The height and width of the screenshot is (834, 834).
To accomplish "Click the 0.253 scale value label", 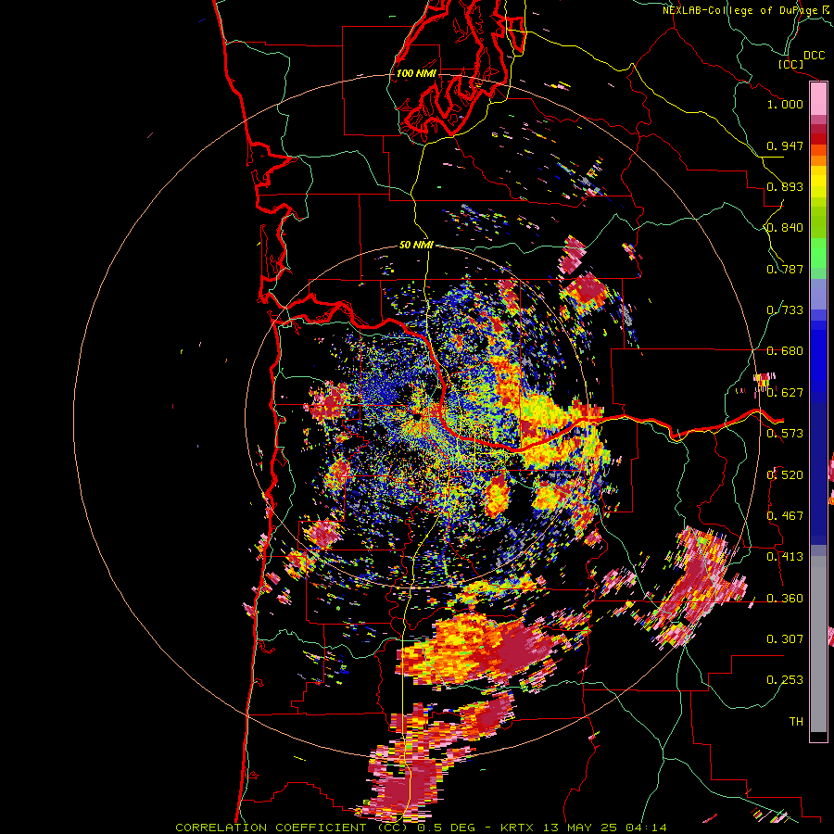I will pos(785,680).
